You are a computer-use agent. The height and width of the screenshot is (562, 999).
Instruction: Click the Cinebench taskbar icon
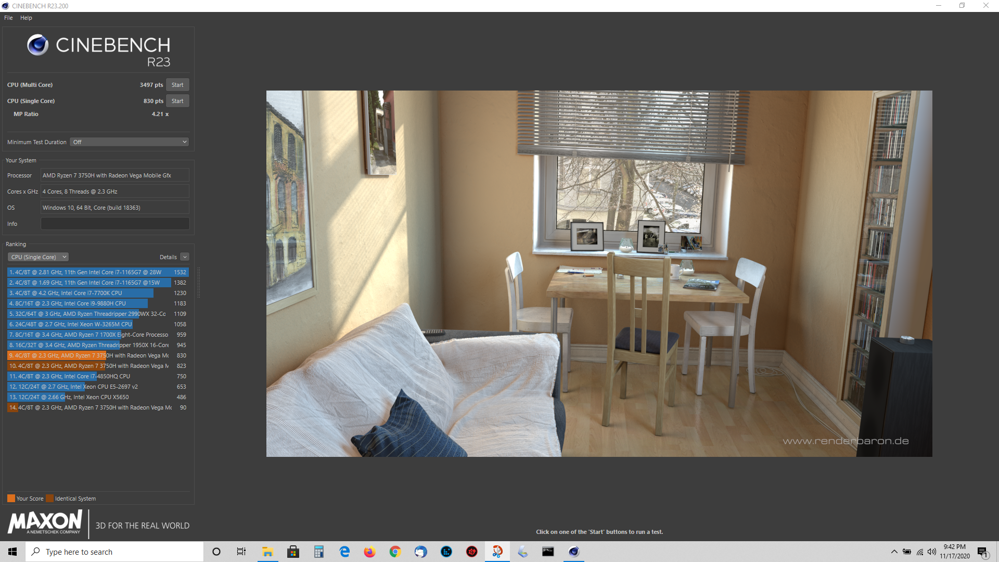(x=573, y=552)
